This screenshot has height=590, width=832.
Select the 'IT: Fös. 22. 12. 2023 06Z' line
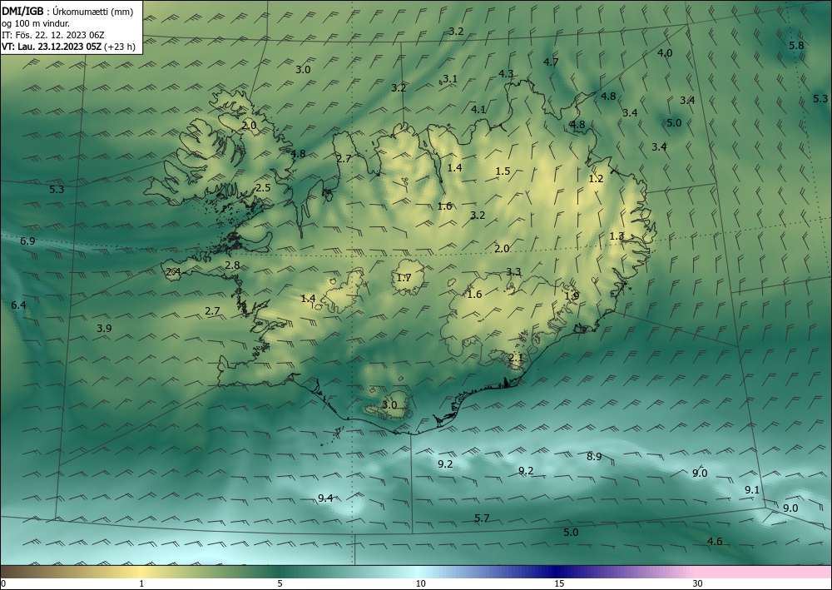(x=53, y=35)
